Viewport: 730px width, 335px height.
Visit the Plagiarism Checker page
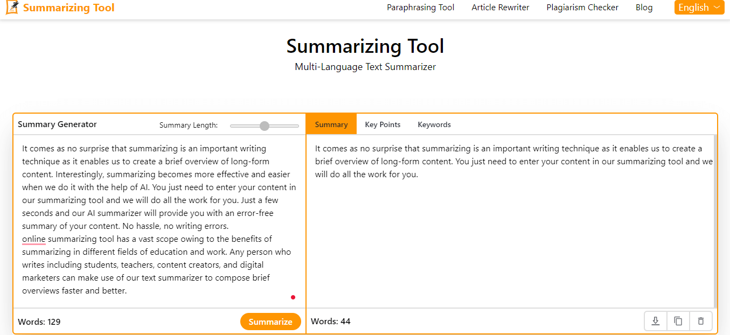pyautogui.click(x=582, y=8)
